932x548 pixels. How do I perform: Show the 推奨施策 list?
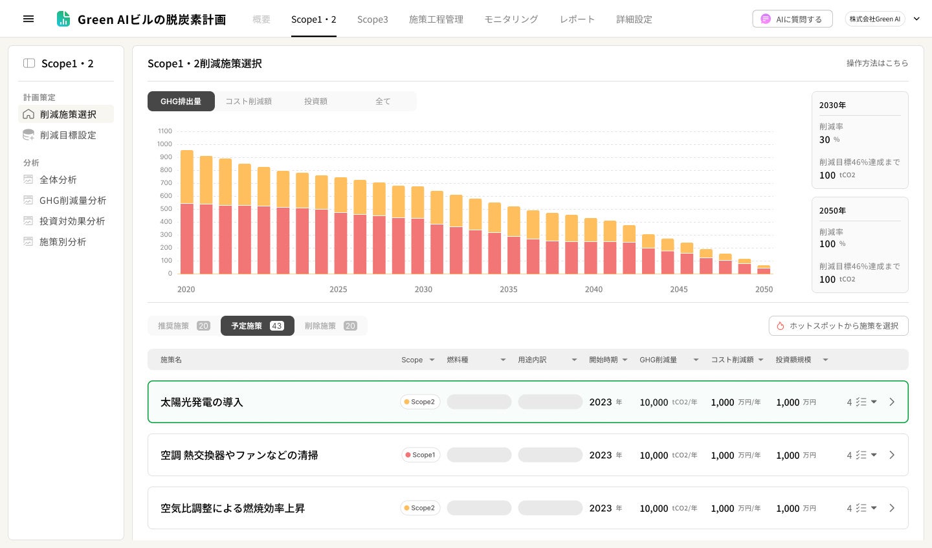[x=184, y=325]
